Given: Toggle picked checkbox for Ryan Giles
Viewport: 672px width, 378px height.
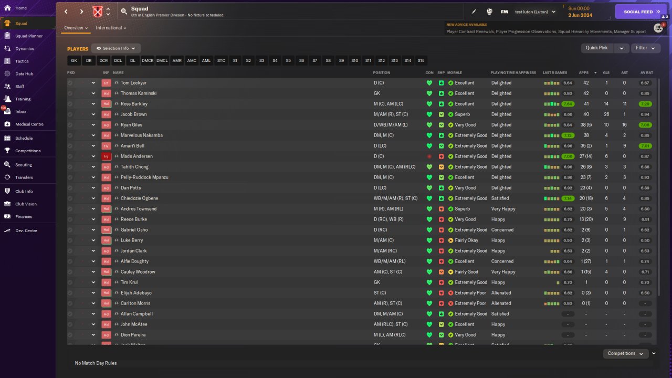Looking at the screenshot, I should click(x=70, y=125).
